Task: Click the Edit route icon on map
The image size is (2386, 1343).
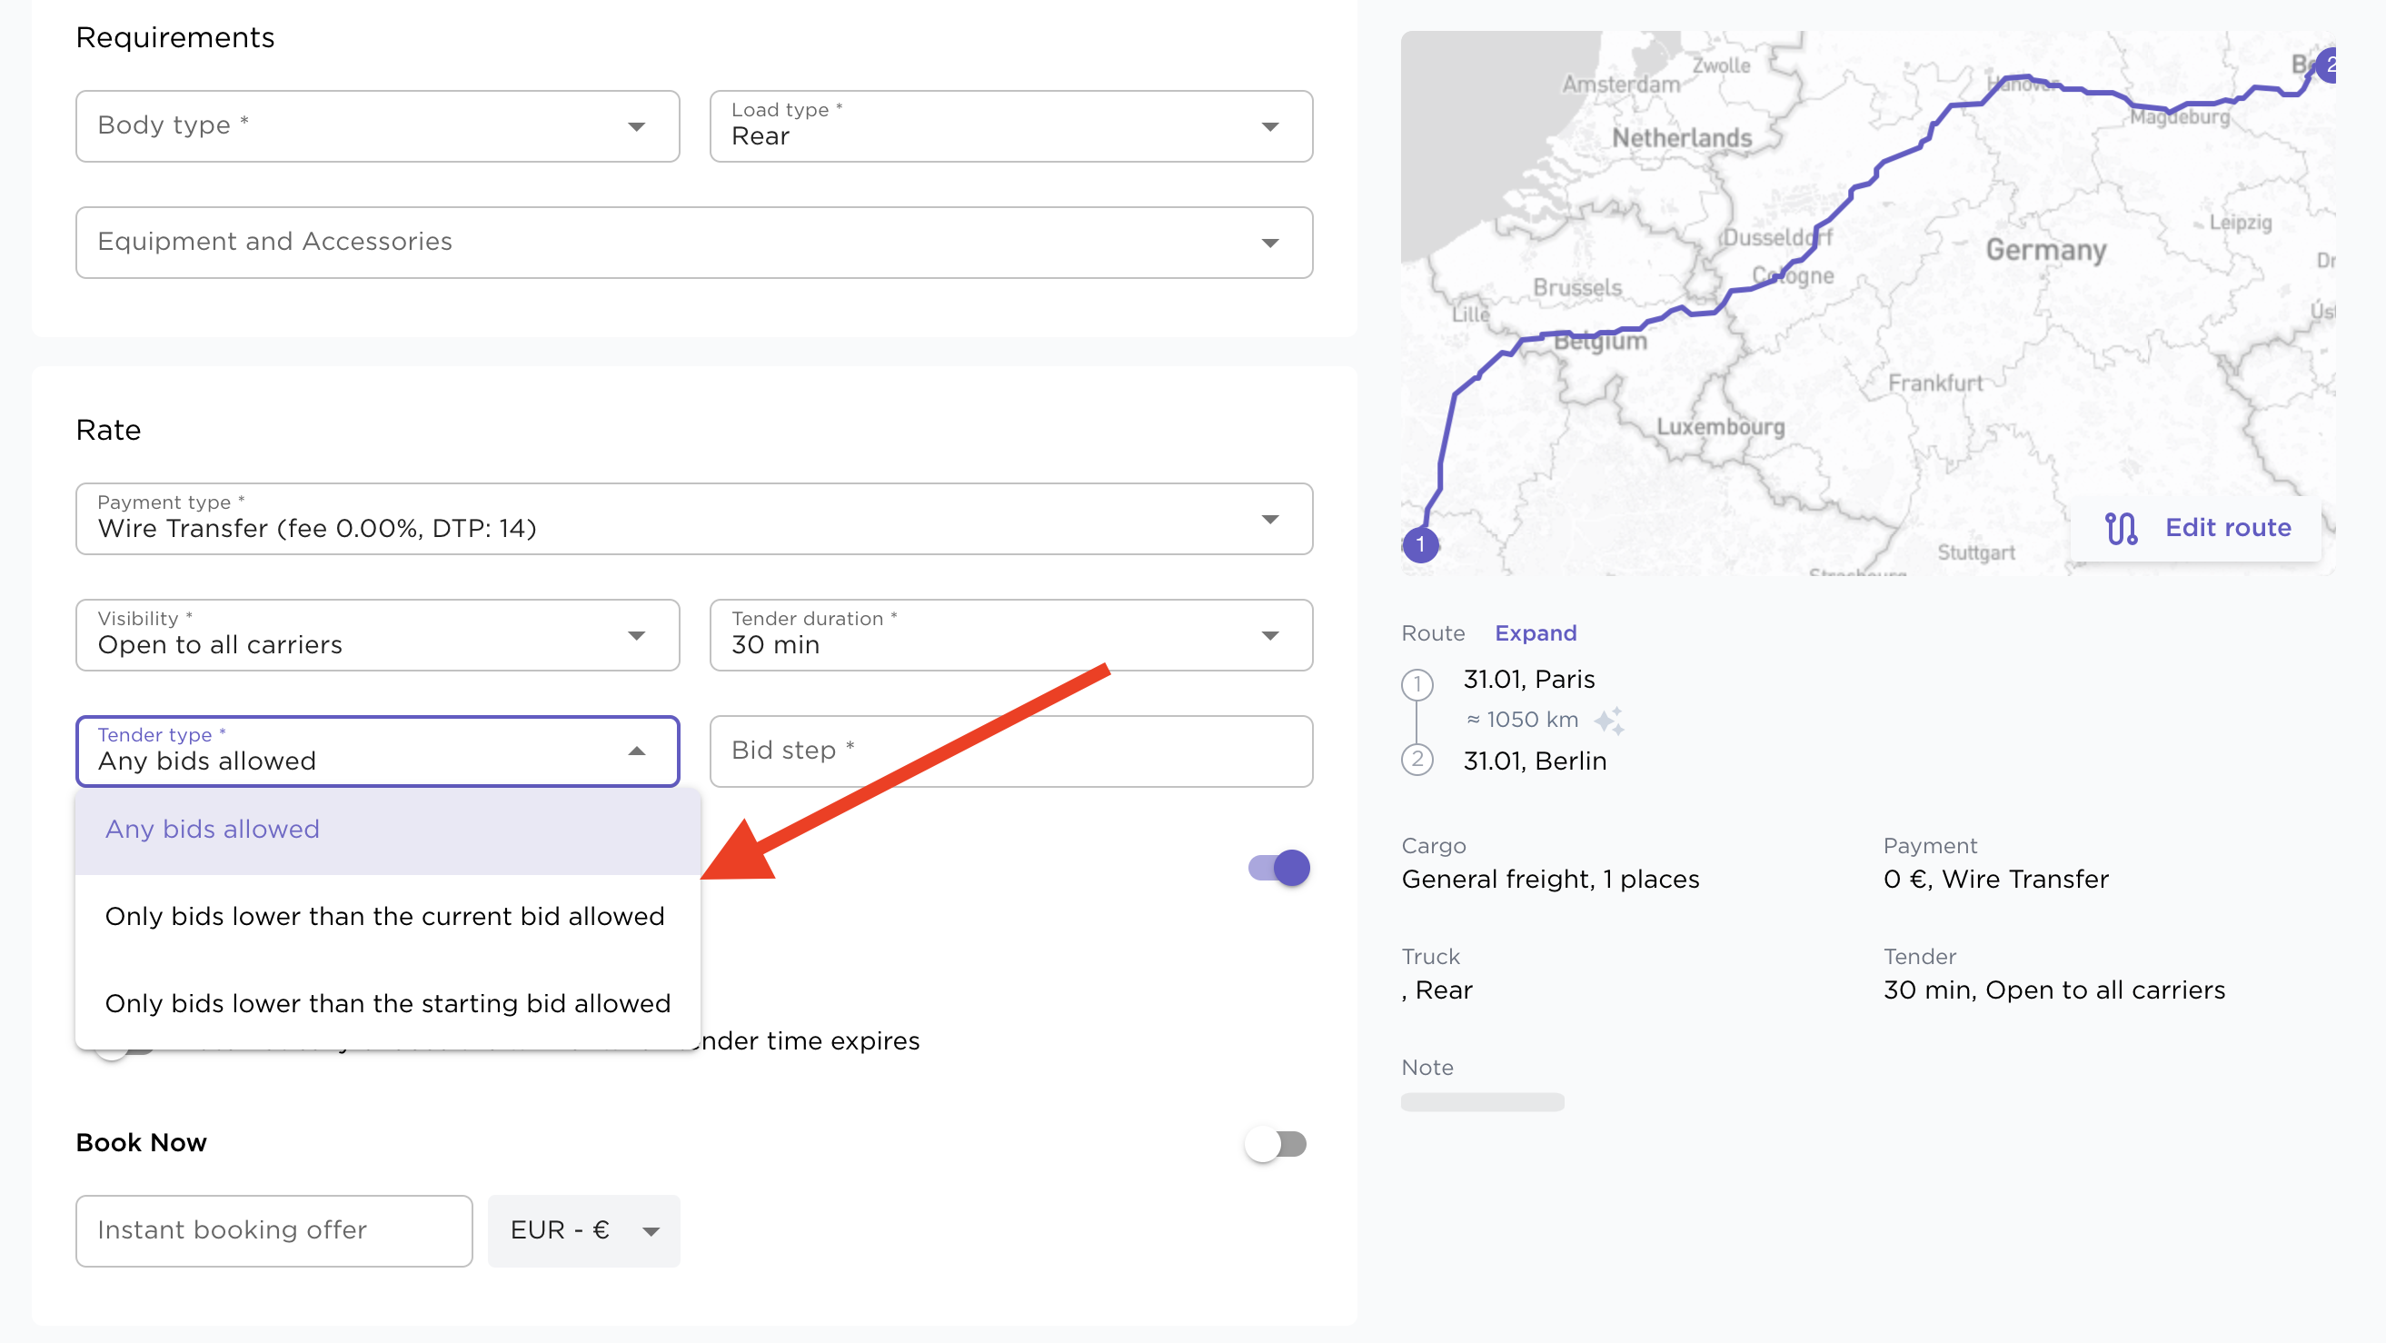Action: 2120,529
